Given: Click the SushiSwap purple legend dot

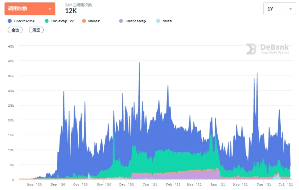Looking at the screenshot, I should pyautogui.click(x=121, y=21).
